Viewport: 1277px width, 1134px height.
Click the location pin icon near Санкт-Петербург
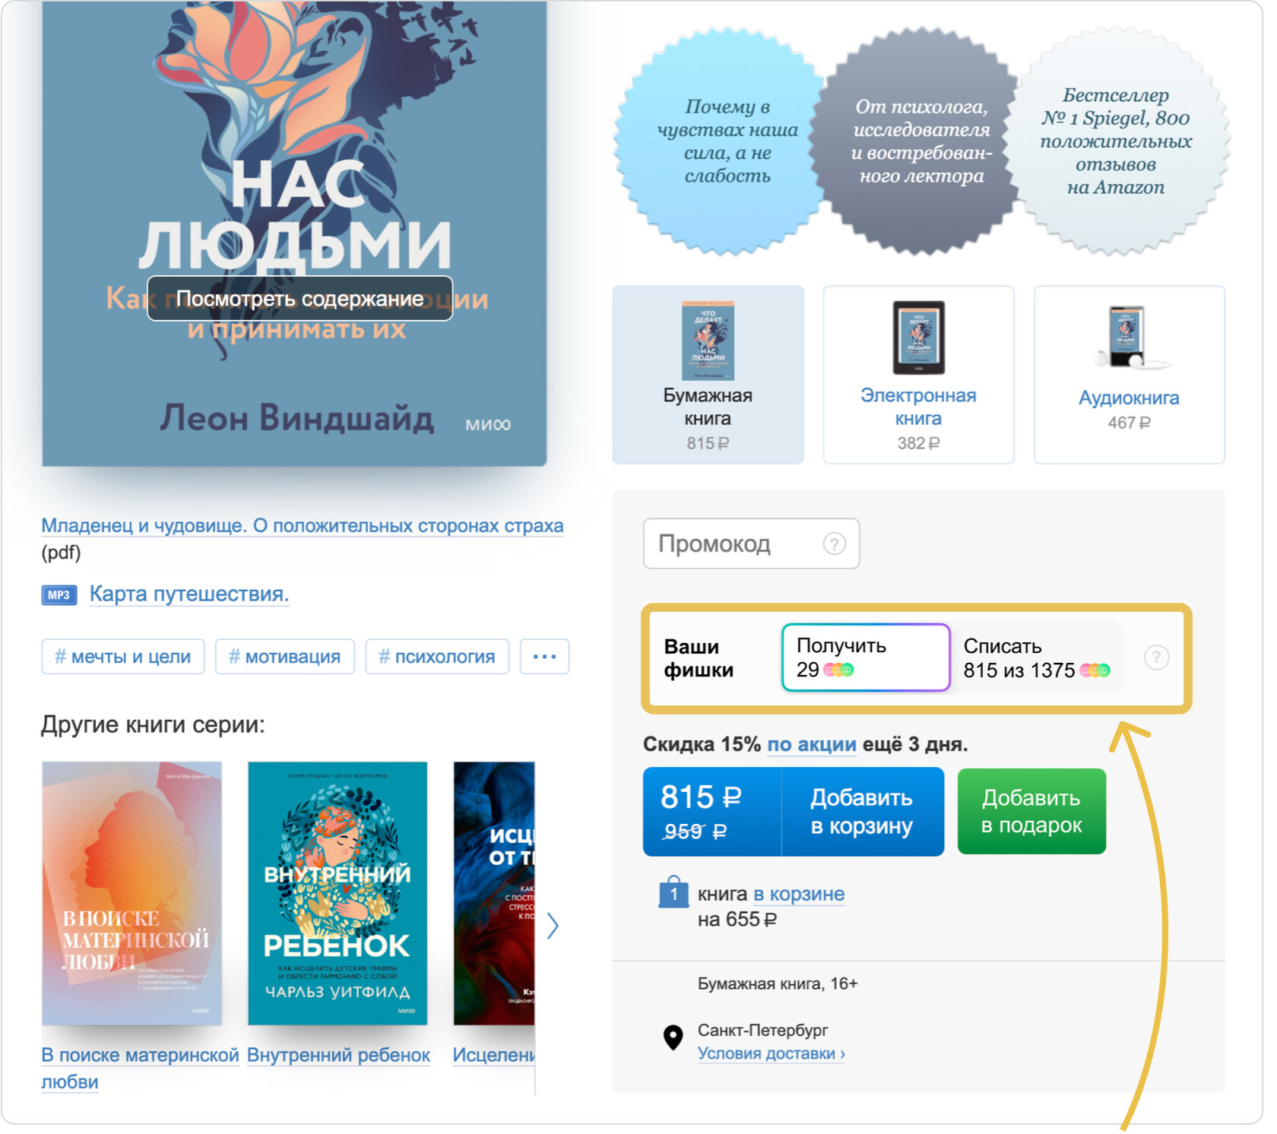(x=673, y=1037)
